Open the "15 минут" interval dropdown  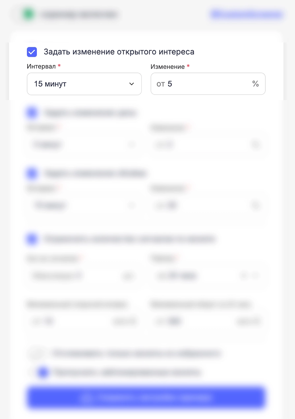pos(84,84)
